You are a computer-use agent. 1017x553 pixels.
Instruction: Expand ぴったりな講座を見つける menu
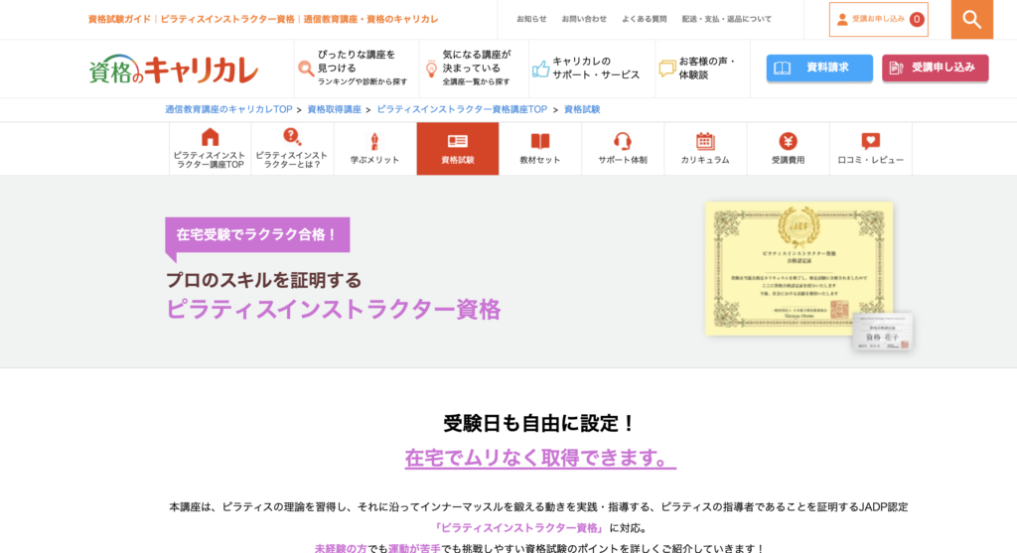355,68
